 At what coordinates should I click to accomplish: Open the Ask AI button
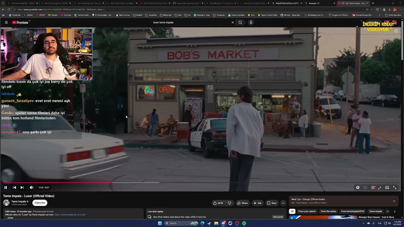tap(258, 203)
